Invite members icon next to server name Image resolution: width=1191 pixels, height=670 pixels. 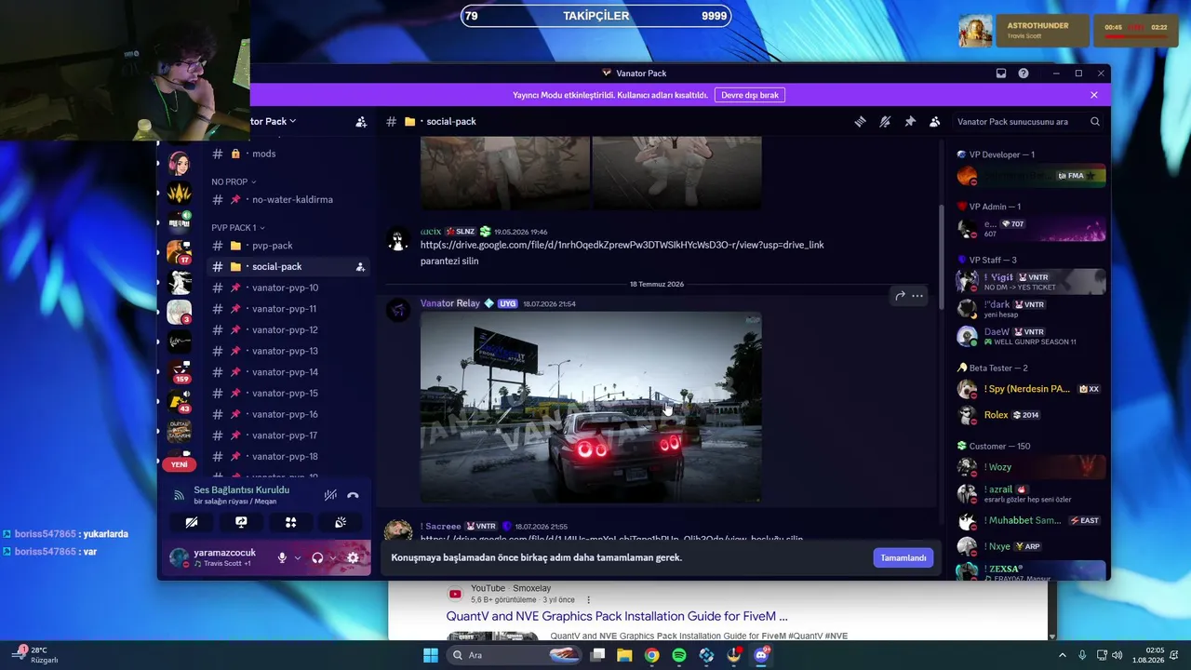point(361,122)
